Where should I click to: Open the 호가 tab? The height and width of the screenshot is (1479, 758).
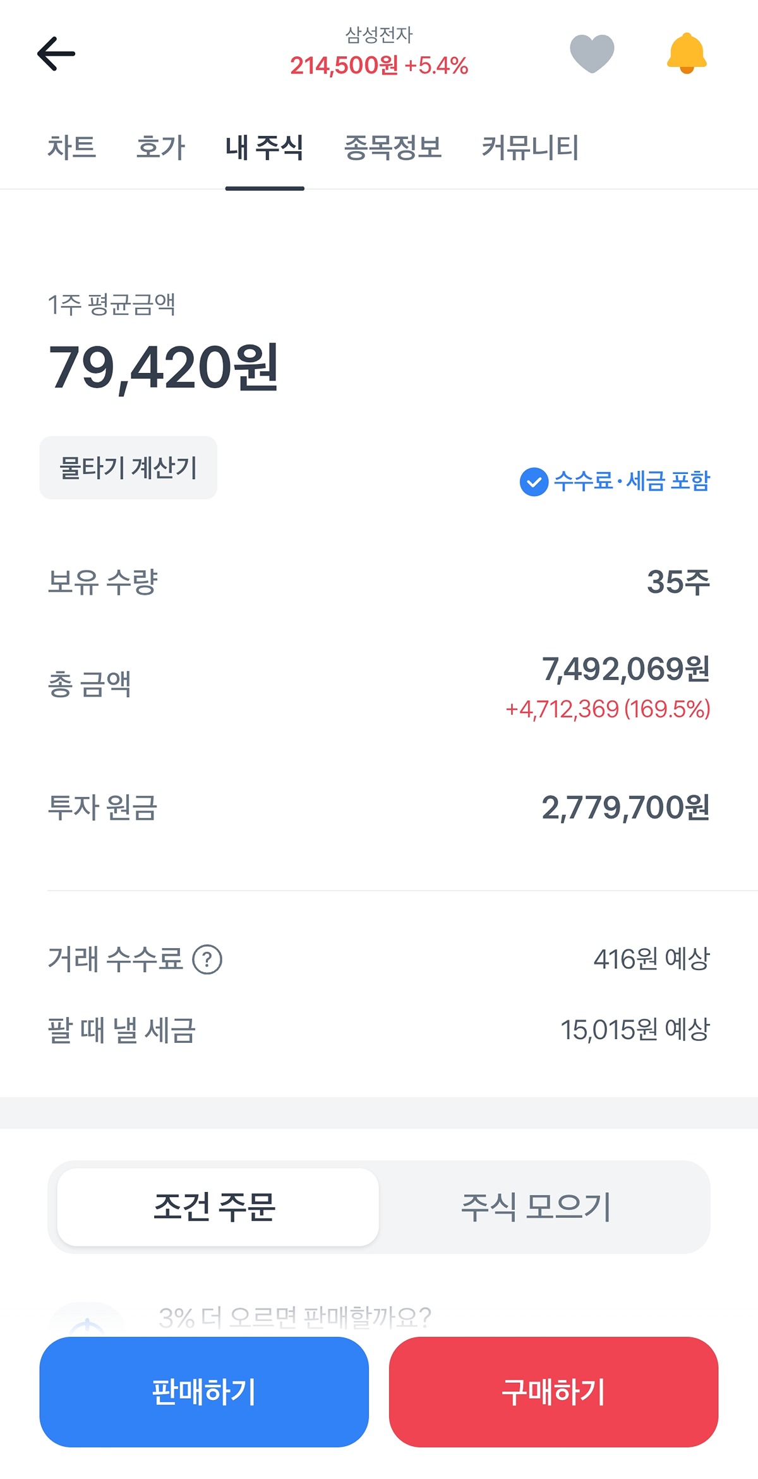[161, 147]
